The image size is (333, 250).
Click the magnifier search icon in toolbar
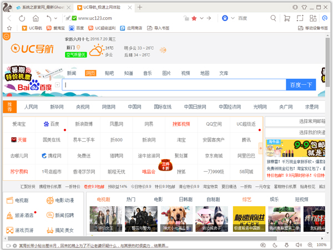273,18
